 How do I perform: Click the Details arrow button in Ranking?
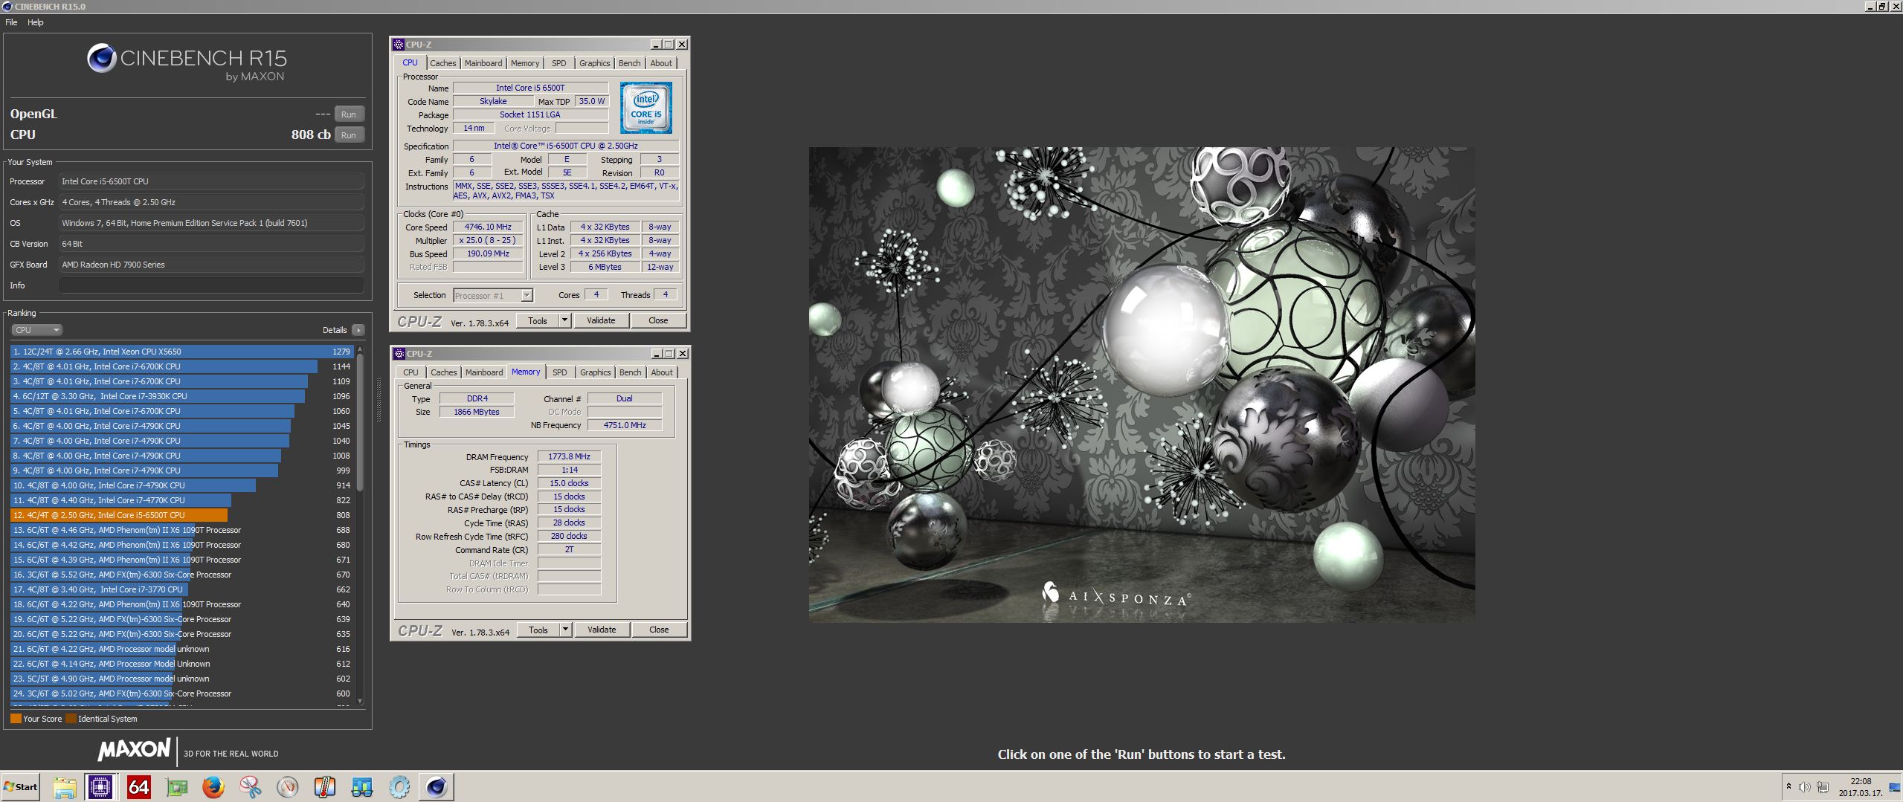click(x=358, y=330)
